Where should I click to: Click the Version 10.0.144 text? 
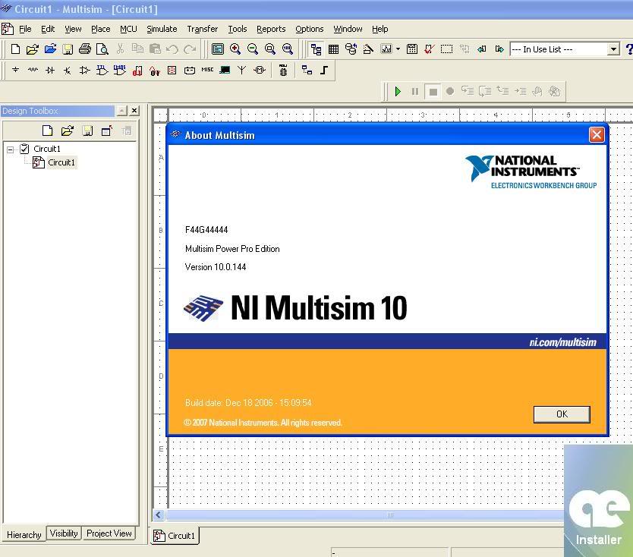click(215, 267)
